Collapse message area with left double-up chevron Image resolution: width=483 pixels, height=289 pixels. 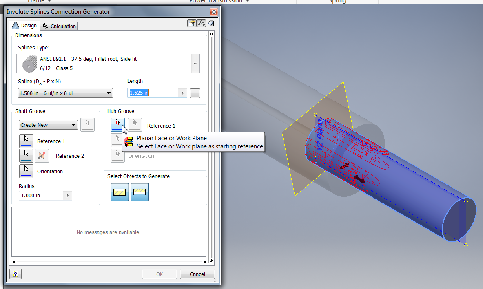[x=14, y=262]
